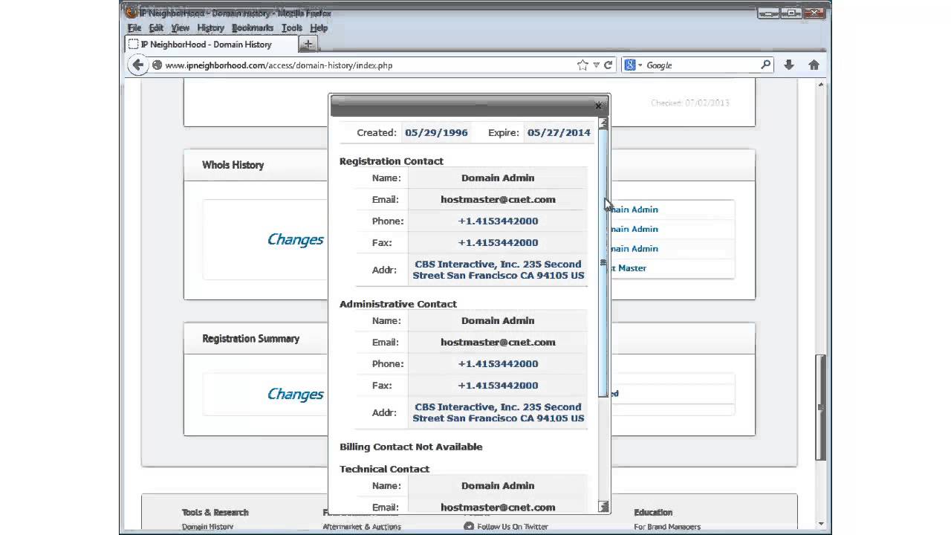Image resolution: width=951 pixels, height=535 pixels.
Task: Open the Help menu
Action: [319, 28]
